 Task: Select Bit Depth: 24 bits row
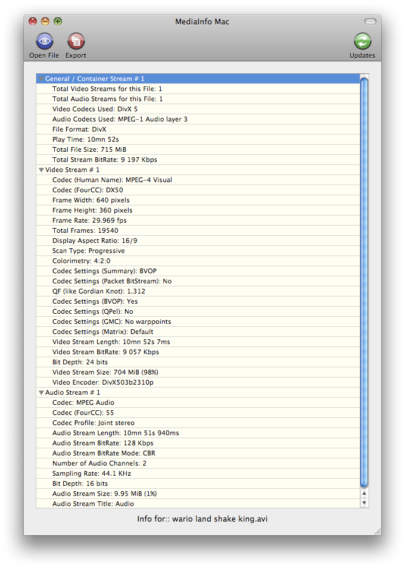click(x=198, y=363)
